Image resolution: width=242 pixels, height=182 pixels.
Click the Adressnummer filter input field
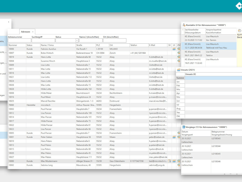pyautogui.click(x=19, y=40)
